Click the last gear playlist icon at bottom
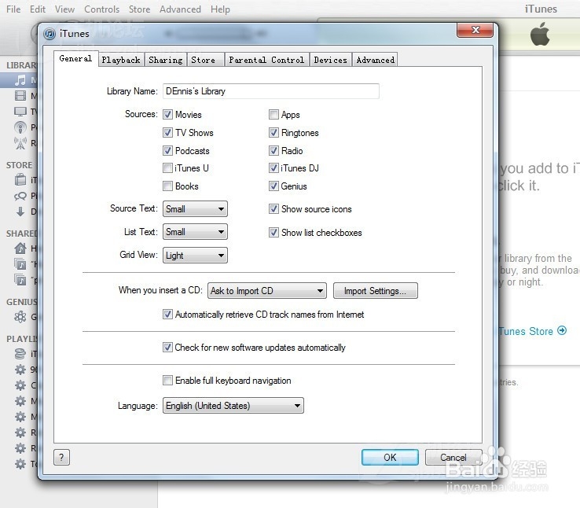 (x=20, y=464)
